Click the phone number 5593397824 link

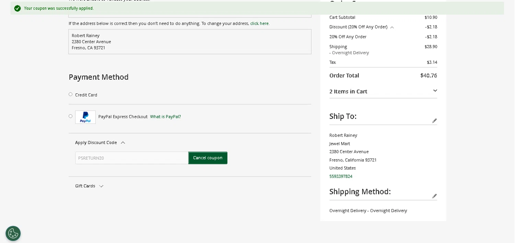tap(341, 176)
